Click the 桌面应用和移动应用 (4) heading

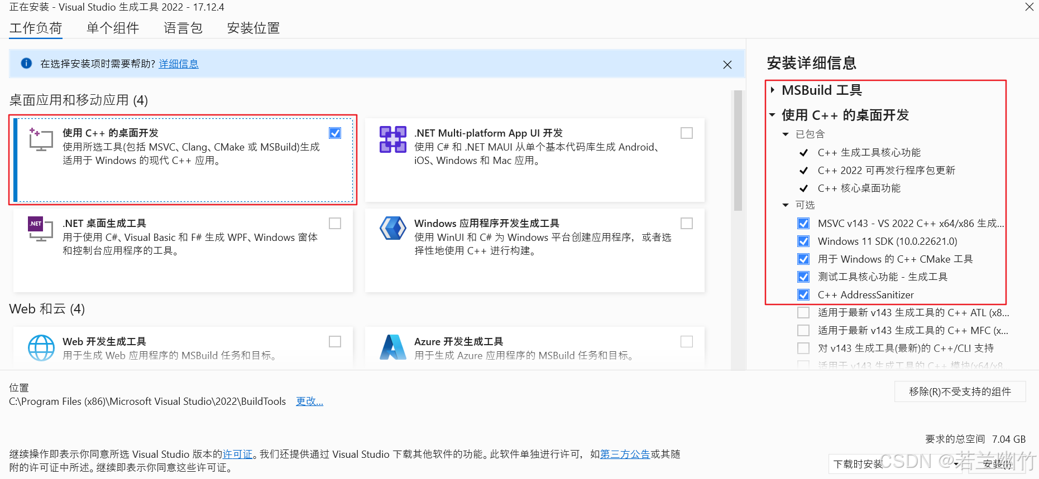(79, 100)
